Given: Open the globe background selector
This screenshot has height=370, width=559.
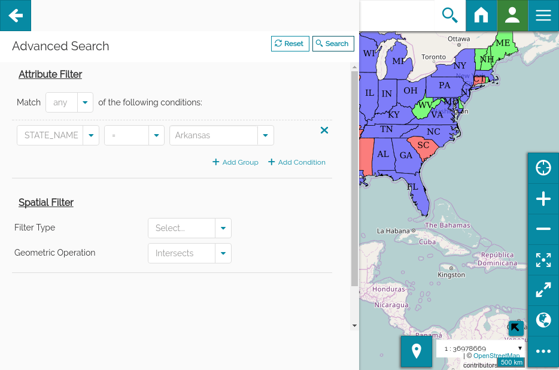Looking at the screenshot, I should (543, 321).
